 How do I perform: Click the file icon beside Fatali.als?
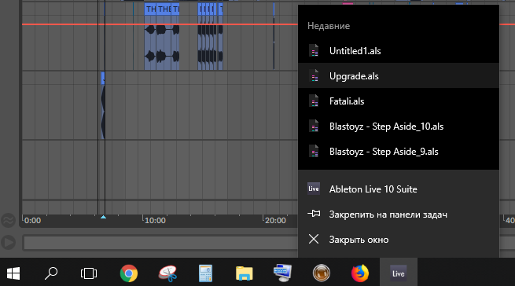pyautogui.click(x=314, y=101)
